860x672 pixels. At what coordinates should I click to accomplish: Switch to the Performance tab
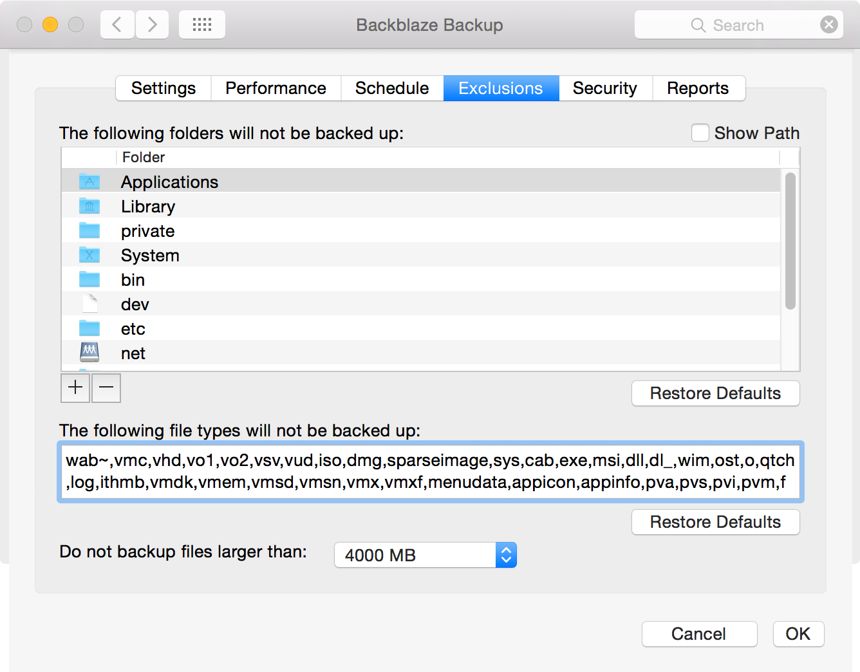click(276, 88)
